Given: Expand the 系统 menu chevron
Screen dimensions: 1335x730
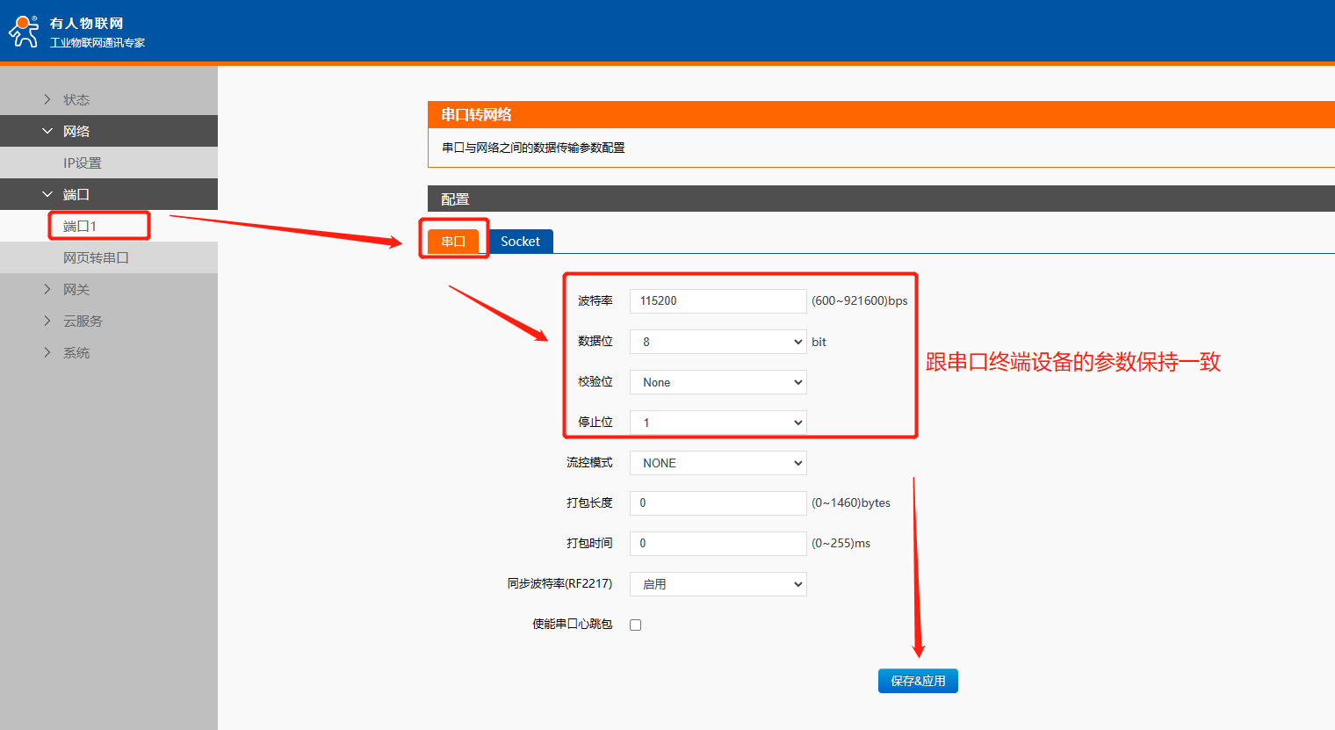Looking at the screenshot, I should coord(47,352).
